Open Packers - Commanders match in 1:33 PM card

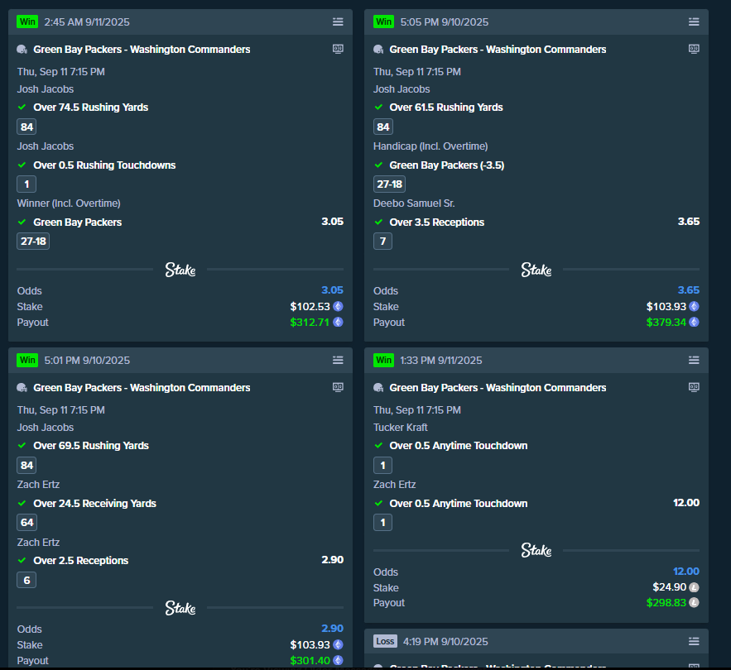[x=498, y=388]
